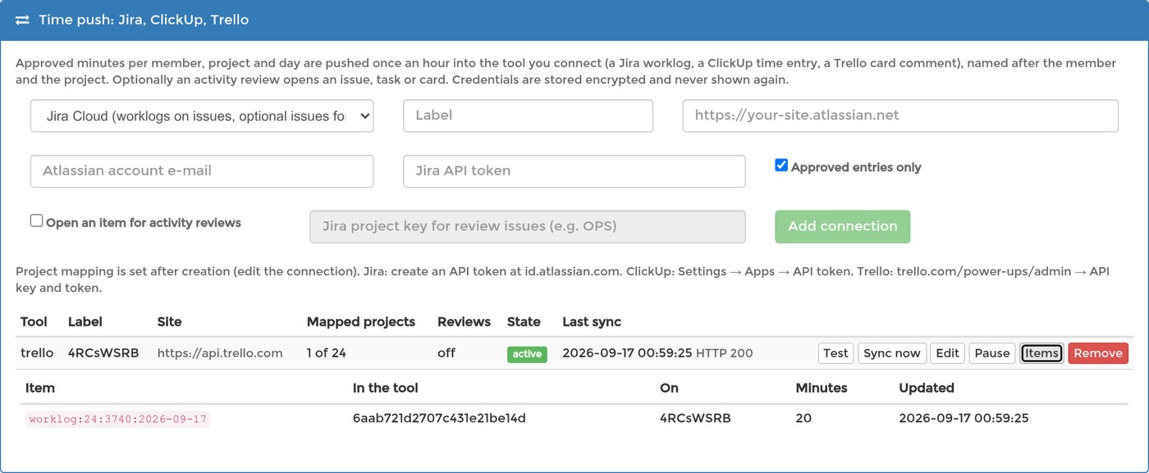Click the Jira project key for review issues field
Viewport: 1149px width, 473px height.
pos(528,227)
